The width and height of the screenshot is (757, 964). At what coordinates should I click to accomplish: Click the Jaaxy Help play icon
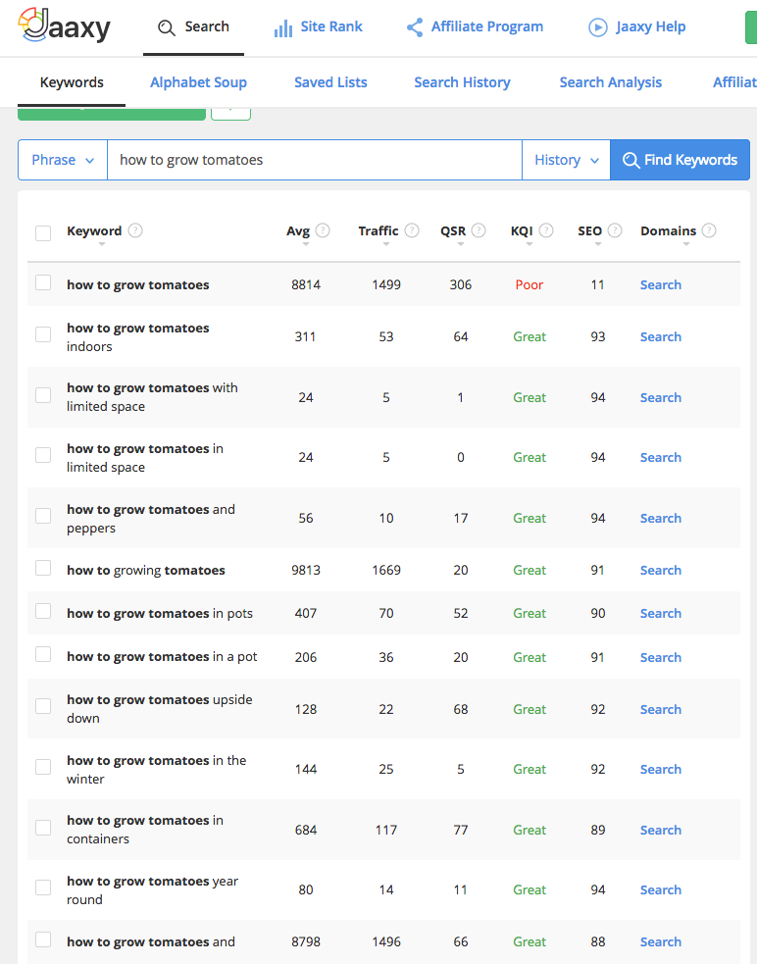click(x=598, y=27)
